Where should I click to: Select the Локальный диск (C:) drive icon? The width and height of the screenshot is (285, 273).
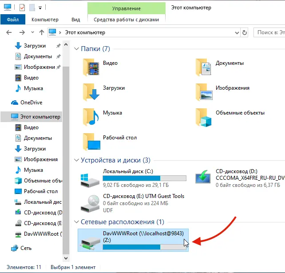(x=90, y=180)
